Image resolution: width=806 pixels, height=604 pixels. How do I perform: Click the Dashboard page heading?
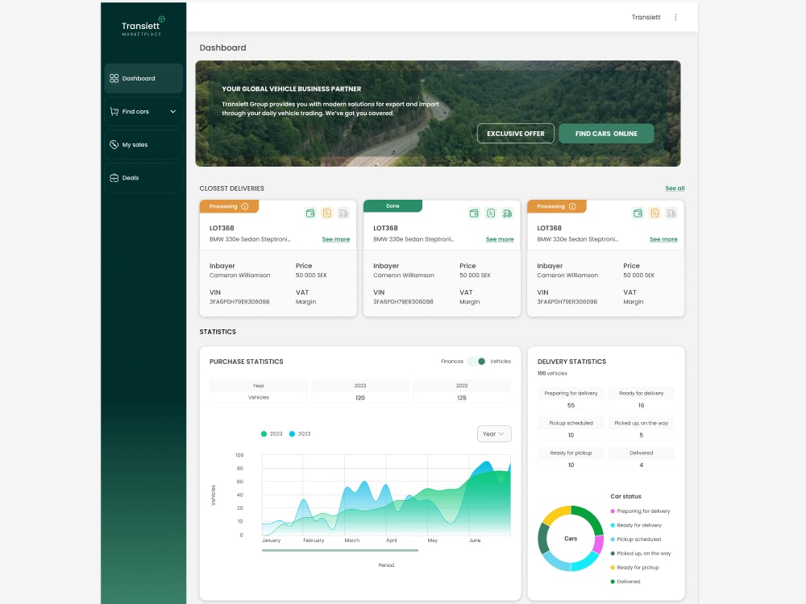coord(222,48)
